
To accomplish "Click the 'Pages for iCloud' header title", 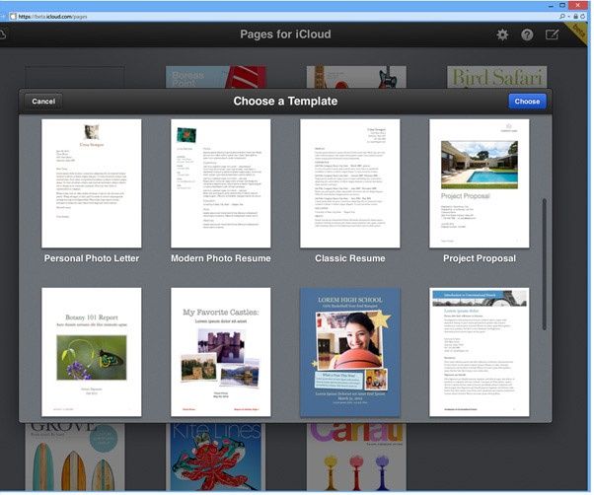I will [x=285, y=35].
